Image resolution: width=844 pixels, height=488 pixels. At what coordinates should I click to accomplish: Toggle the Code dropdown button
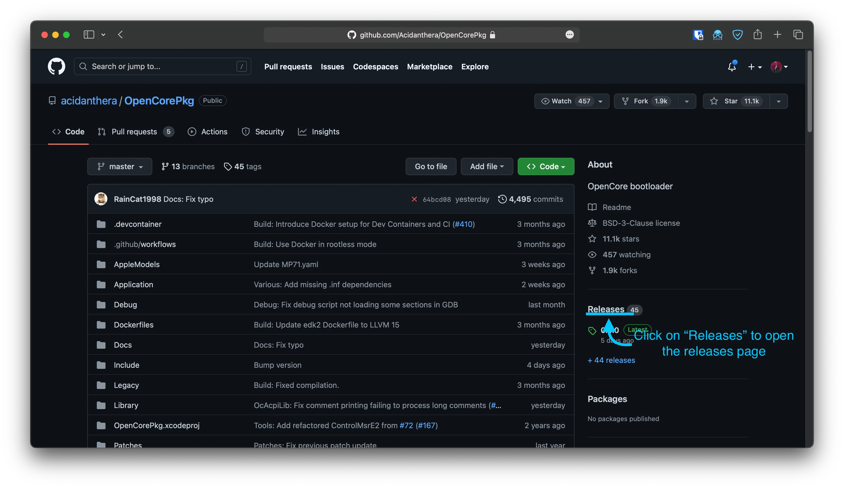pos(544,166)
